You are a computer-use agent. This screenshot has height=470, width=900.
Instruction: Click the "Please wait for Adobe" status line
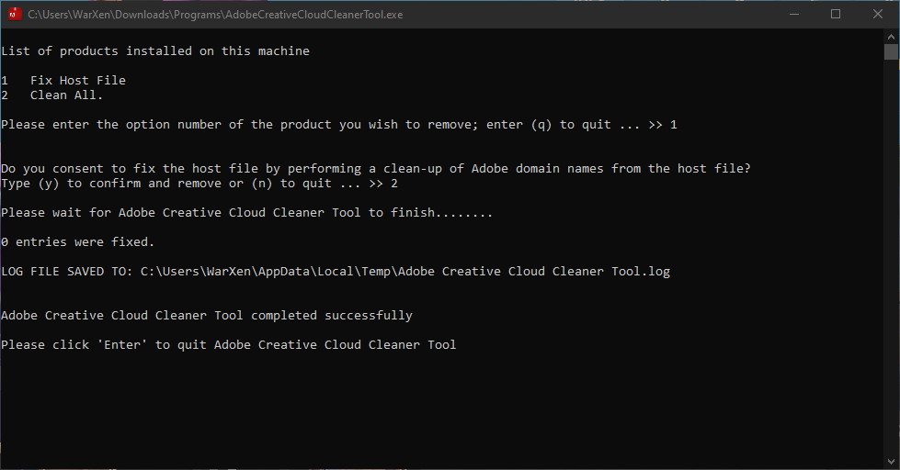coord(246,213)
